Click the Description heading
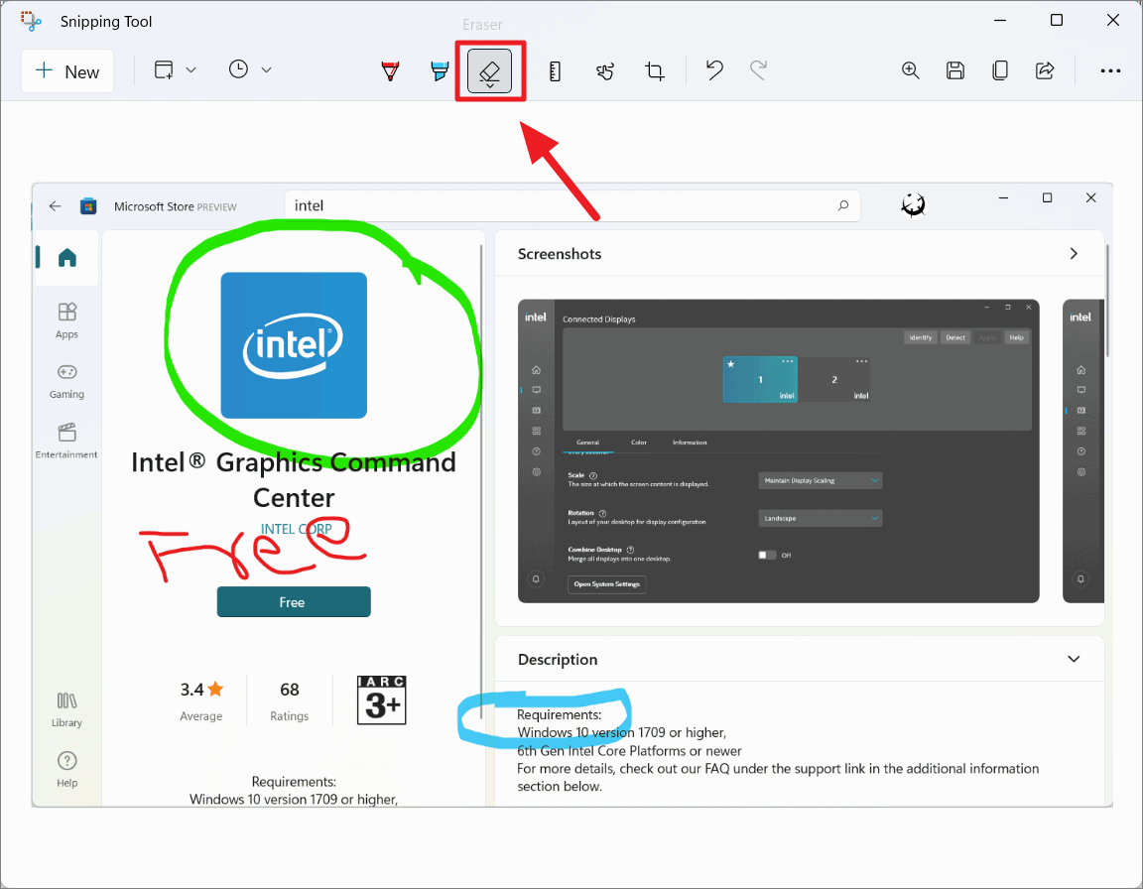The image size is (1143, 889). pyautogui.click(x=558, y=660)
